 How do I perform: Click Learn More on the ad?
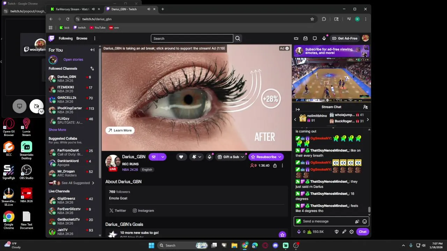(120, 130)
